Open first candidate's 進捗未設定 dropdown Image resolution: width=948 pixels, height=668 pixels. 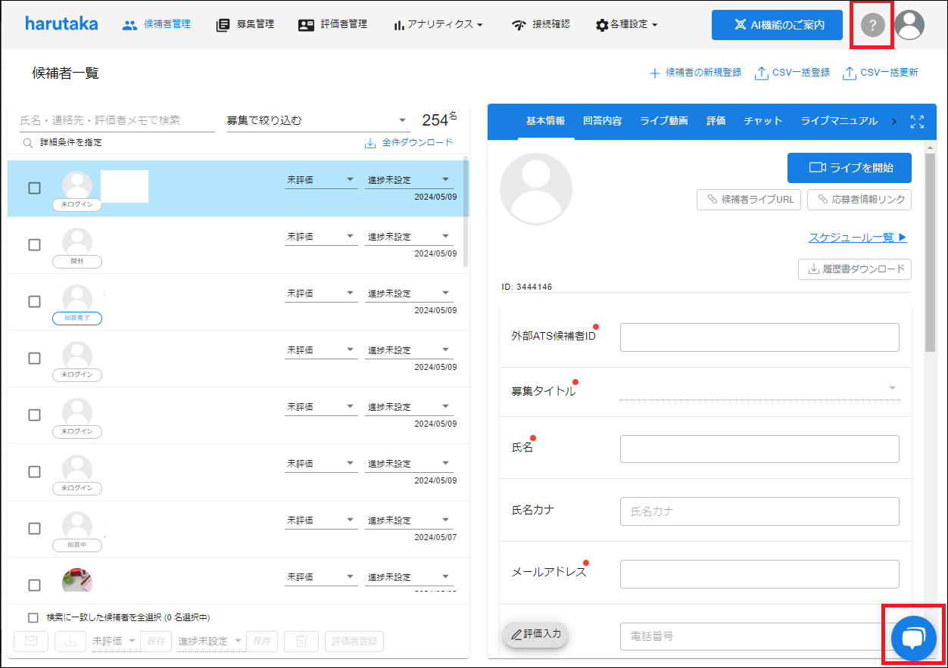(x=408, y=180)
